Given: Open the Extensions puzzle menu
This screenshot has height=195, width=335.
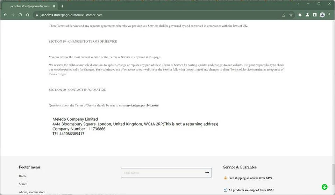Looking at the screenshot, I should (300, 15).
